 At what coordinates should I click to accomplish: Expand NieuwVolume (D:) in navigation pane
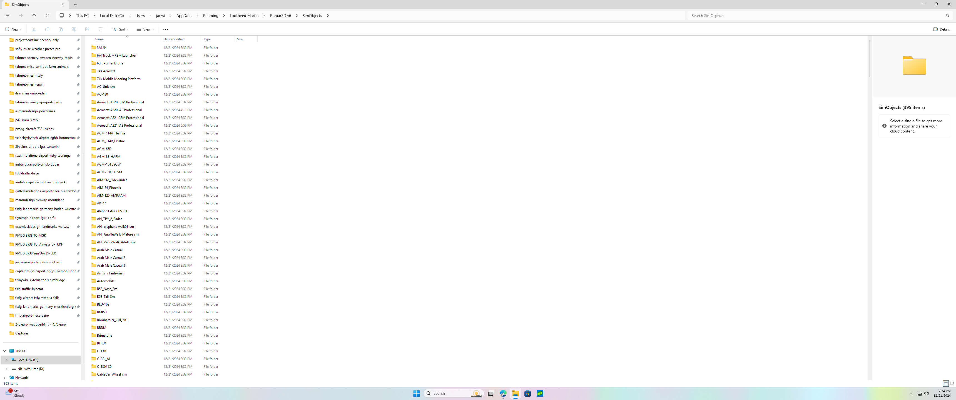point(7,369)
